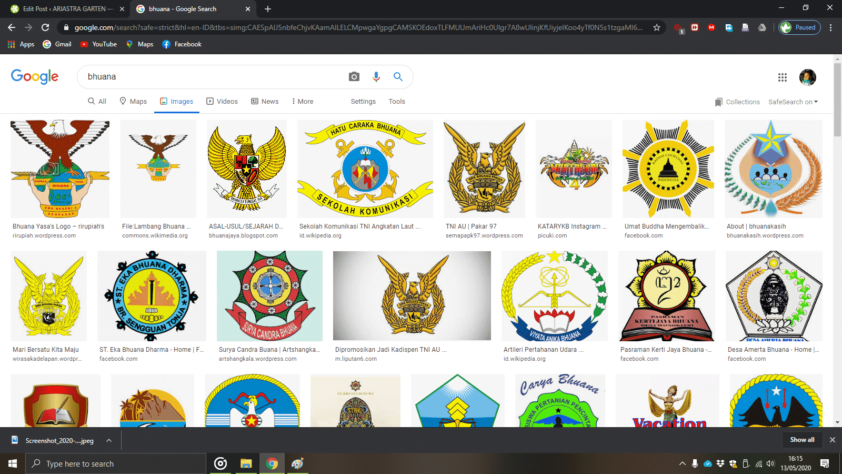Viewport: 842px width, 474px height.
Task: Open the TNI AU Pakar 97 image
Action: (484, 169)
